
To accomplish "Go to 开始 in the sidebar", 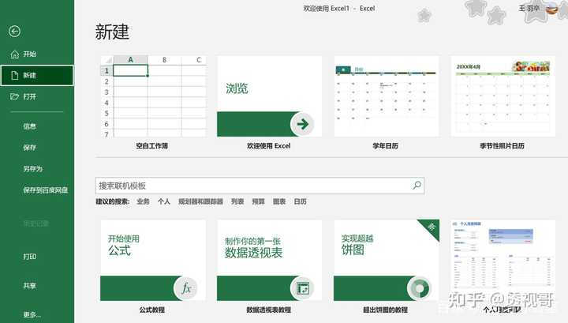I will pos(30,54).
